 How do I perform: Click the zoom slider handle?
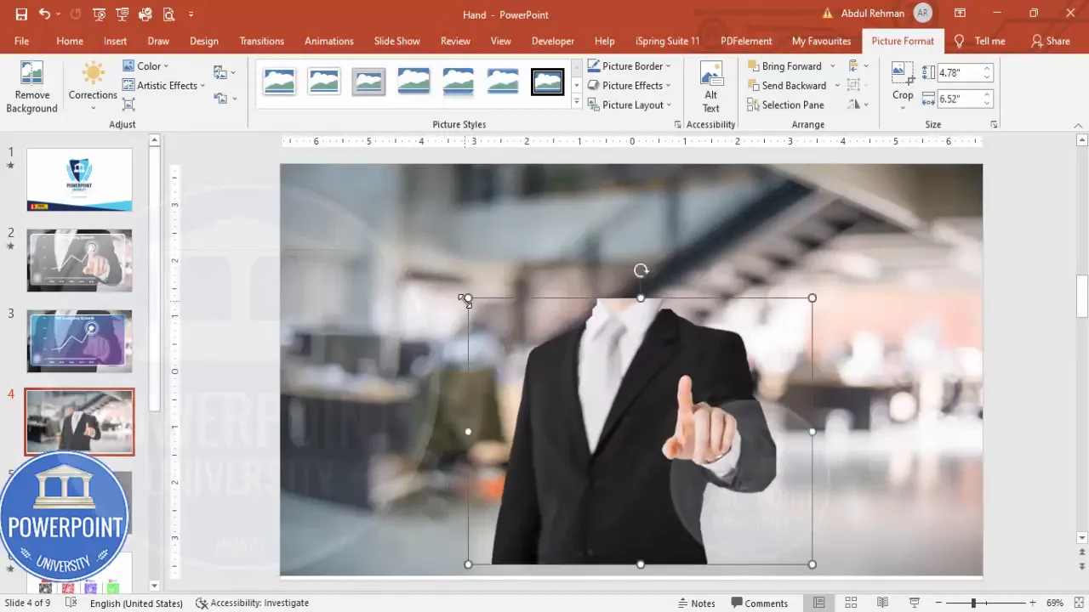coord(973,603)
